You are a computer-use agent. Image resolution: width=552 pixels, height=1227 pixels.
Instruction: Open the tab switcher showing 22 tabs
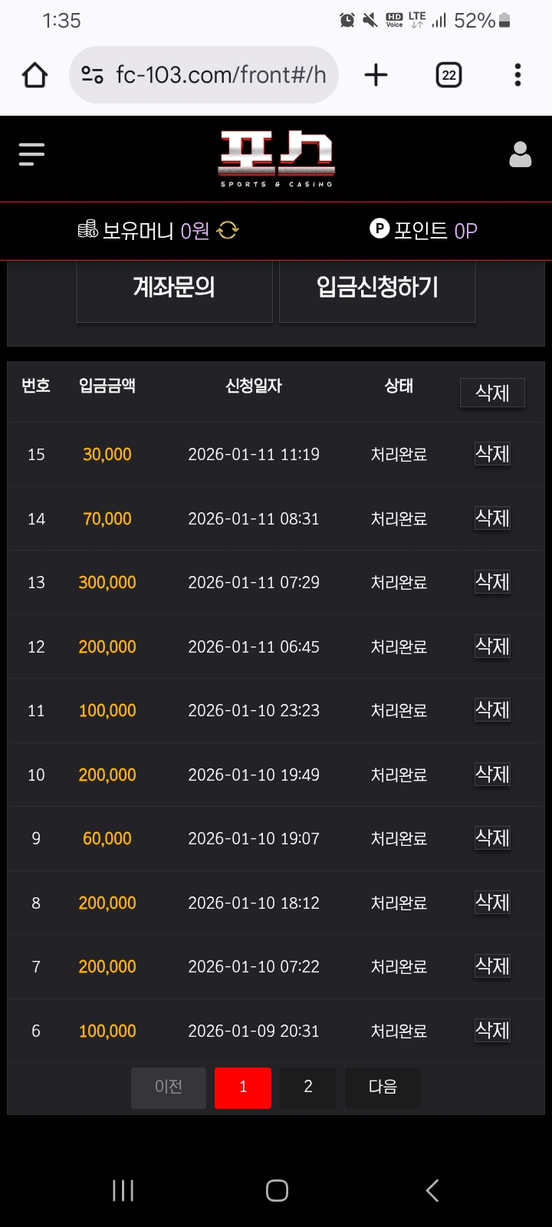[449, 75]
